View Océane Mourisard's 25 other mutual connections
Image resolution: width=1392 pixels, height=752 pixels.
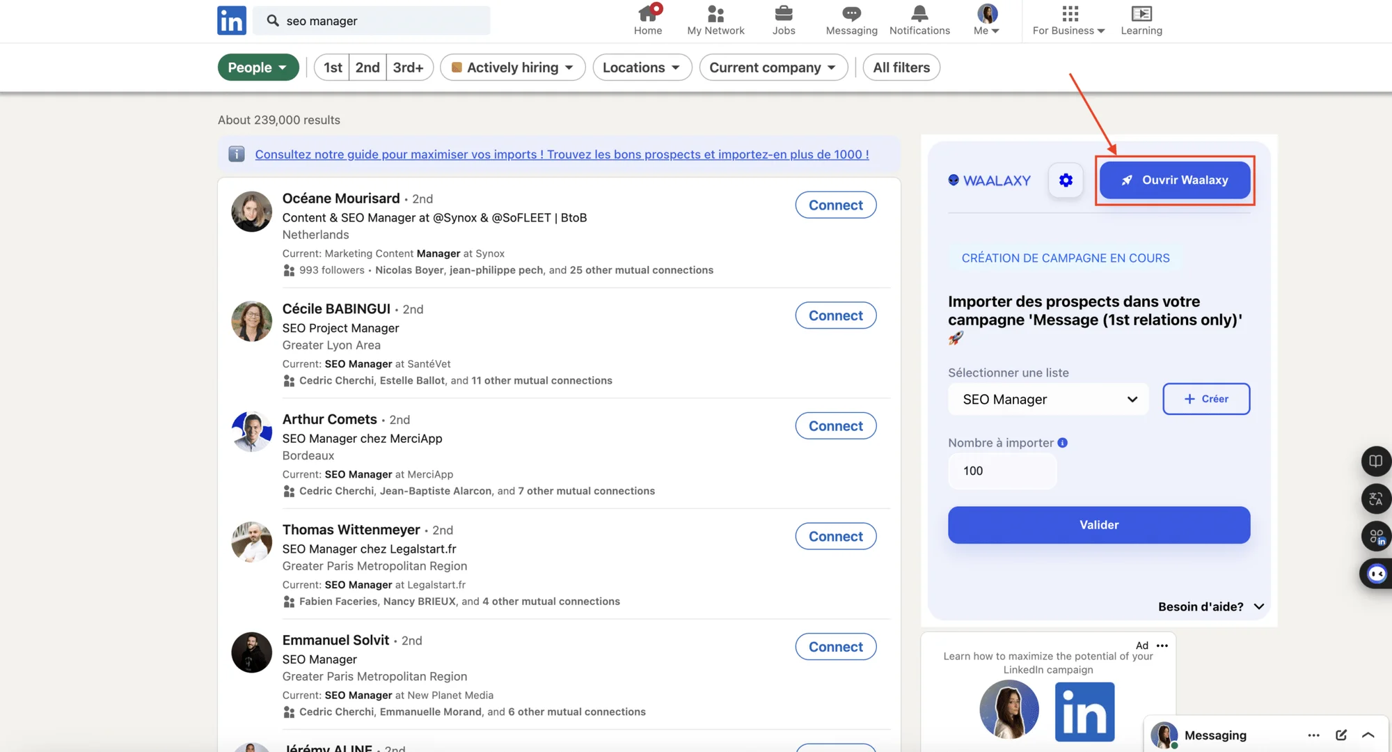click(x=641, y=270)
